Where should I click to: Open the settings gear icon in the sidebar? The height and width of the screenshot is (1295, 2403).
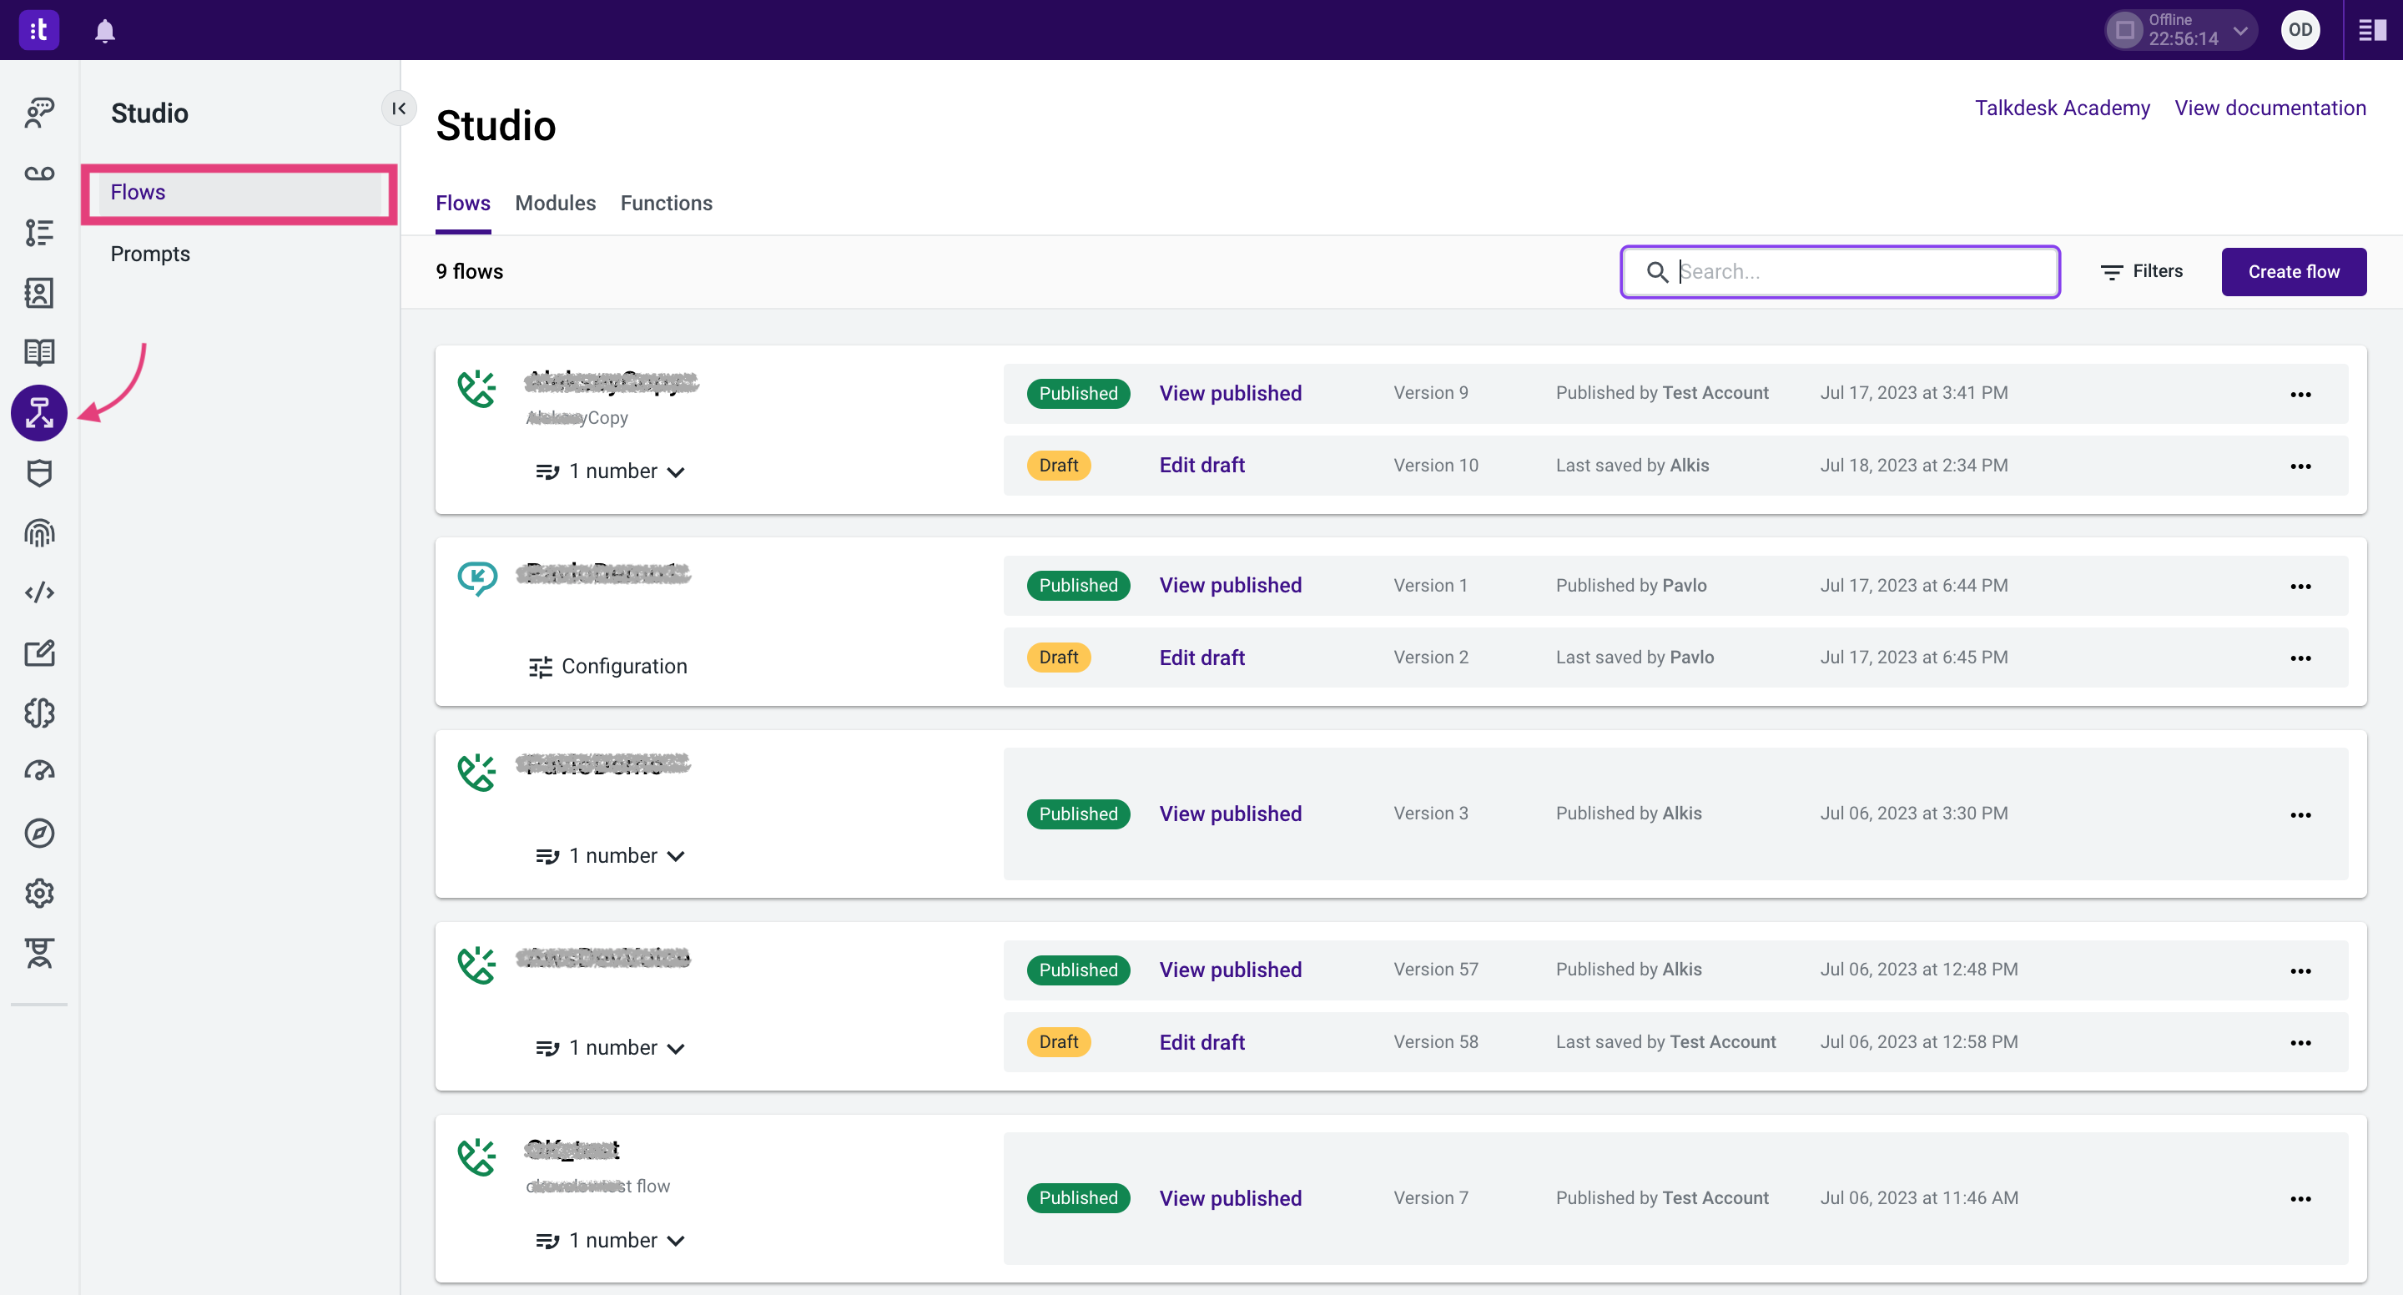click(x=39, y=893)
